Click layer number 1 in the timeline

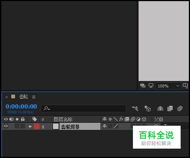click(x=43, y=127)
